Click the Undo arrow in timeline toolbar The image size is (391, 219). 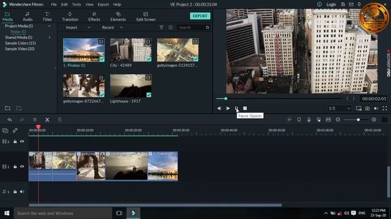point(10,120)
